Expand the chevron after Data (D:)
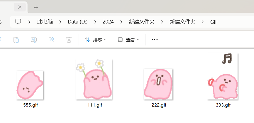 click(x=95, y=22)
